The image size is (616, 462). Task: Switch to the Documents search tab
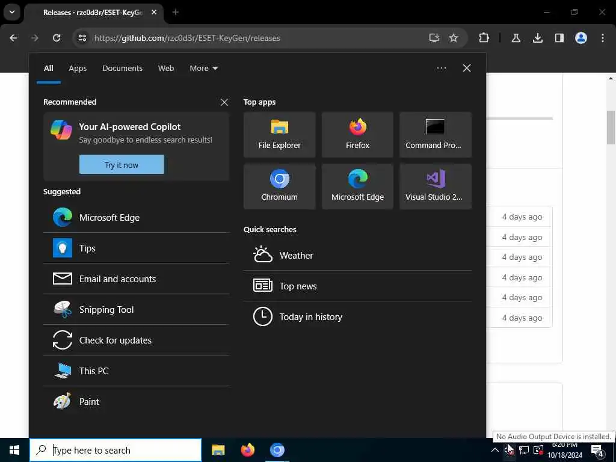pos(122,69)
